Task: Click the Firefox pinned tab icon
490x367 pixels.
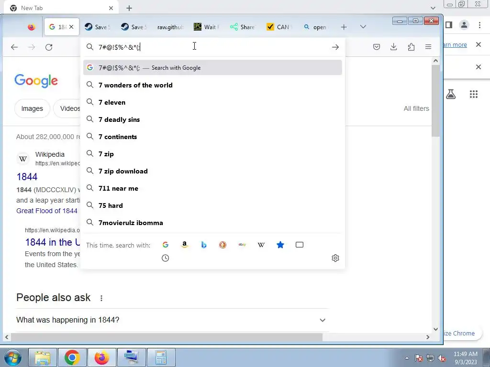Action: click(31, 27)
